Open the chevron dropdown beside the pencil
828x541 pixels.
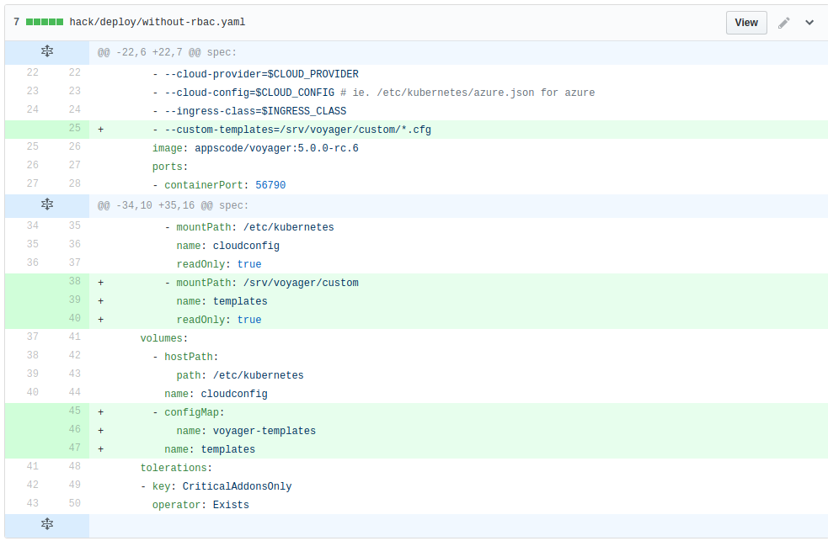809,23
